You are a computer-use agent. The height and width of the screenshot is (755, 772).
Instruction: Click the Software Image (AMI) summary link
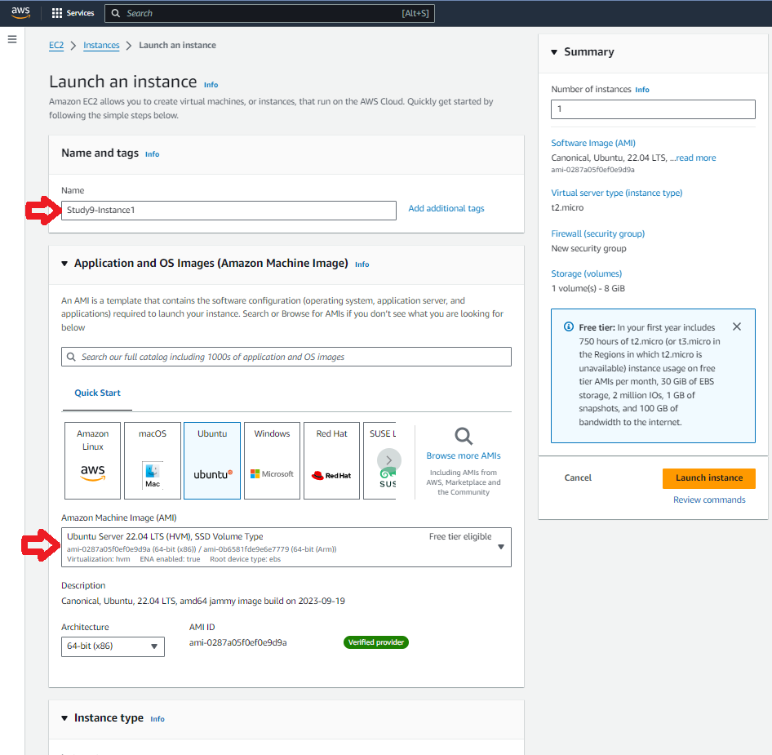tap(592, 143)
